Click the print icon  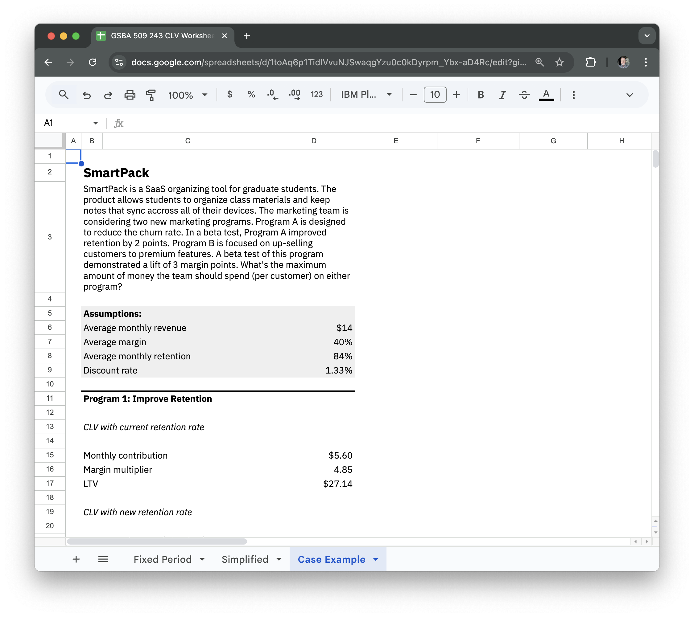[x=130, y=95]
